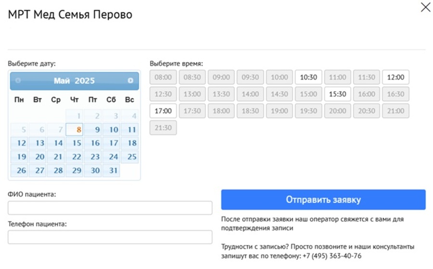433x269 pixels.
Task: Click the 13:00 time slot
Action: 192,94
